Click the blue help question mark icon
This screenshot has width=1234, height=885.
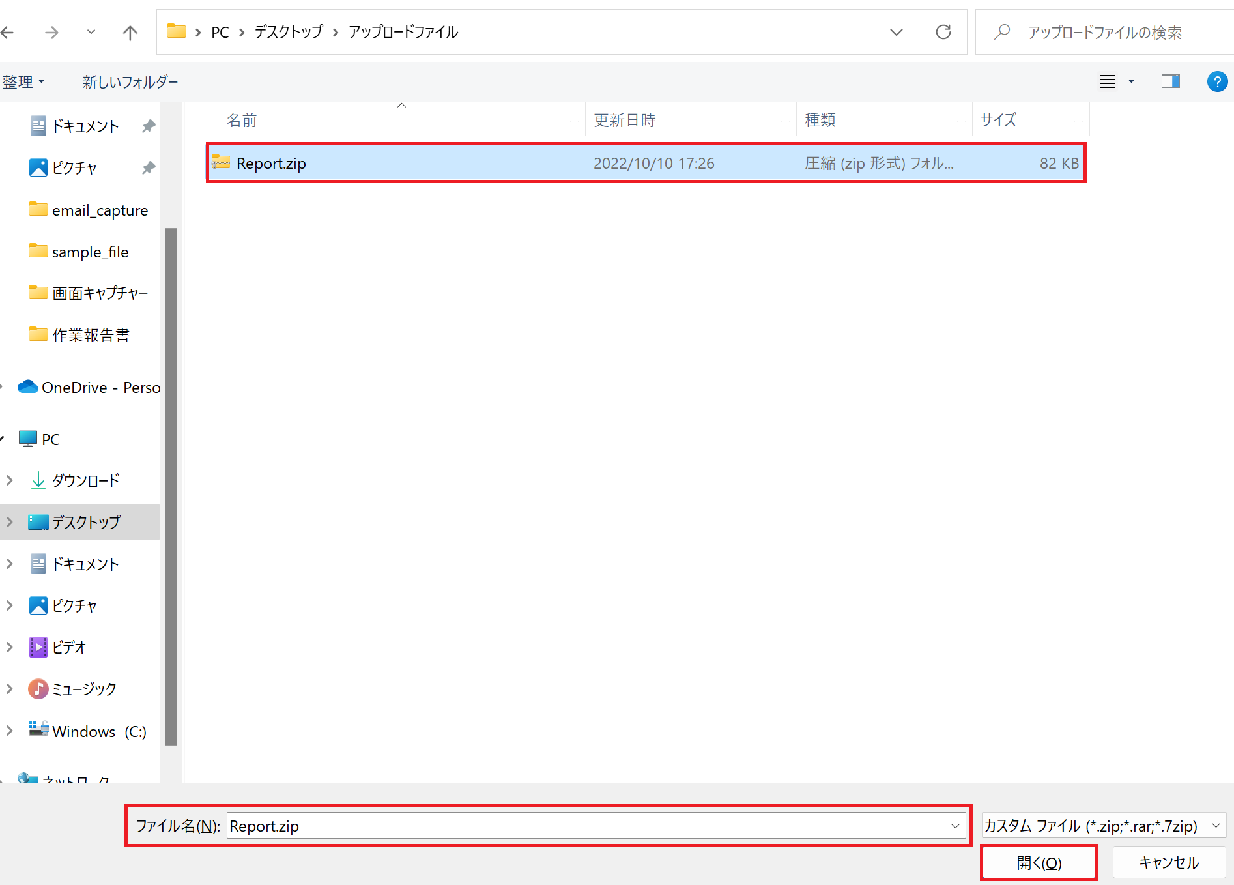(x=1216, y=81)
